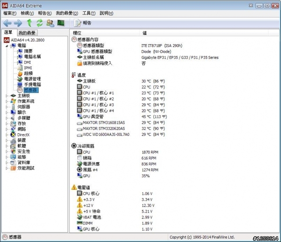Screen dimensions: 281x242
Task: Open the 工具(T) menu
Action: click(89, 13)
